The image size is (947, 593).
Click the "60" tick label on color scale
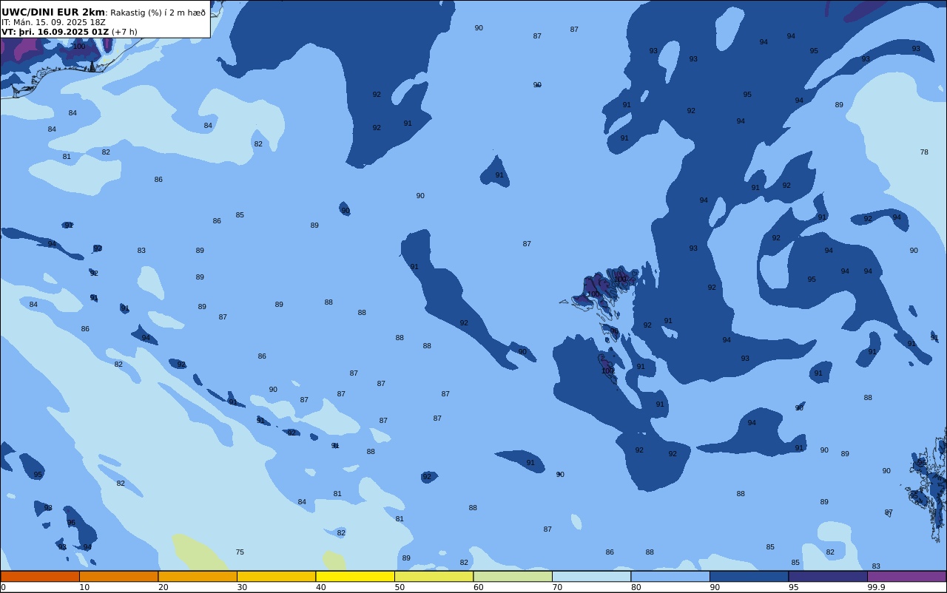pyautogui.click(x=478, y=587)
